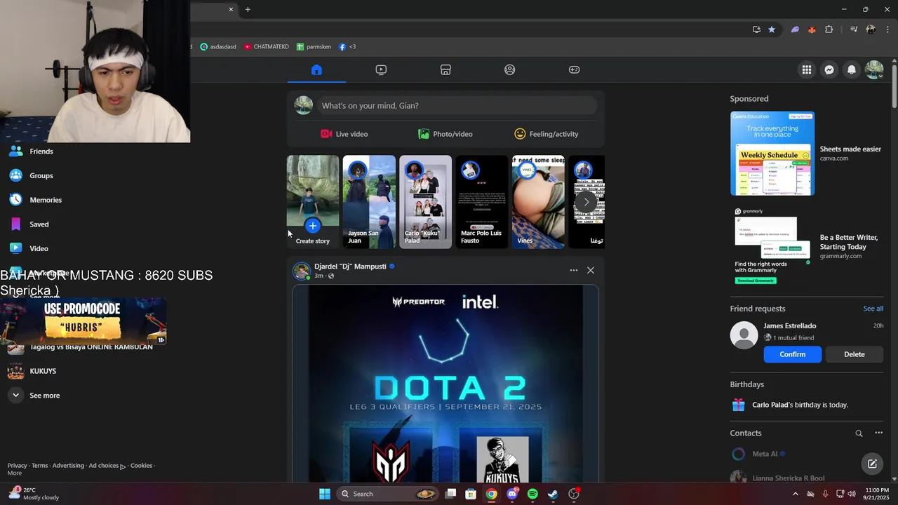
Task: Switch to the Video tab in top navigation
Action: [x=381, y=69]
